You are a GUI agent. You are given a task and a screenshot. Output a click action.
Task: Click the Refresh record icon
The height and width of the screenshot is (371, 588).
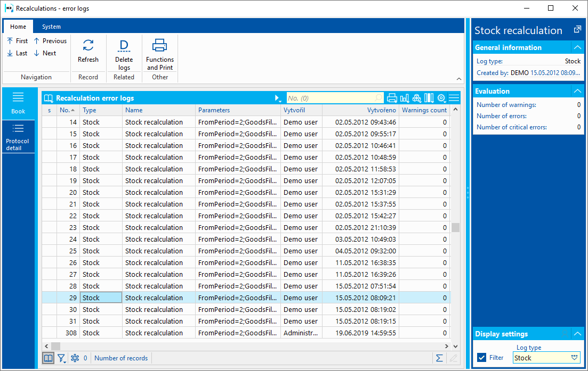click(x=88, y=46)
